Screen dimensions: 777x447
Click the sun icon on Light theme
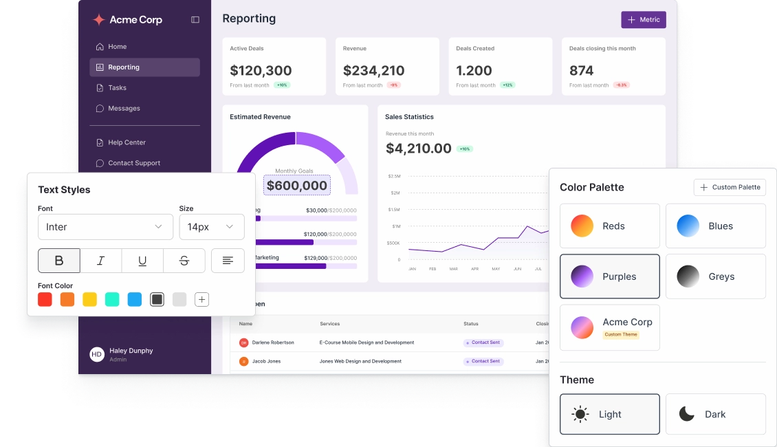pyautogui.click(x=580, y=414)
